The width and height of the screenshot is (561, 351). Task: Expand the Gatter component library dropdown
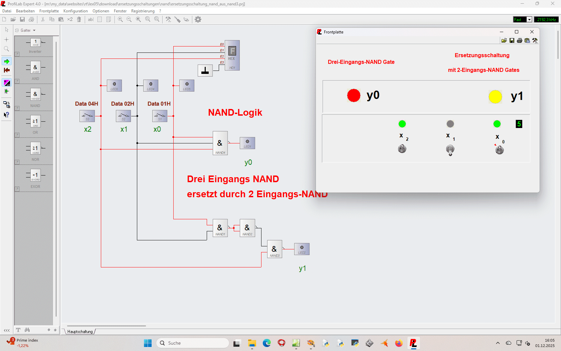coord(34,30)
